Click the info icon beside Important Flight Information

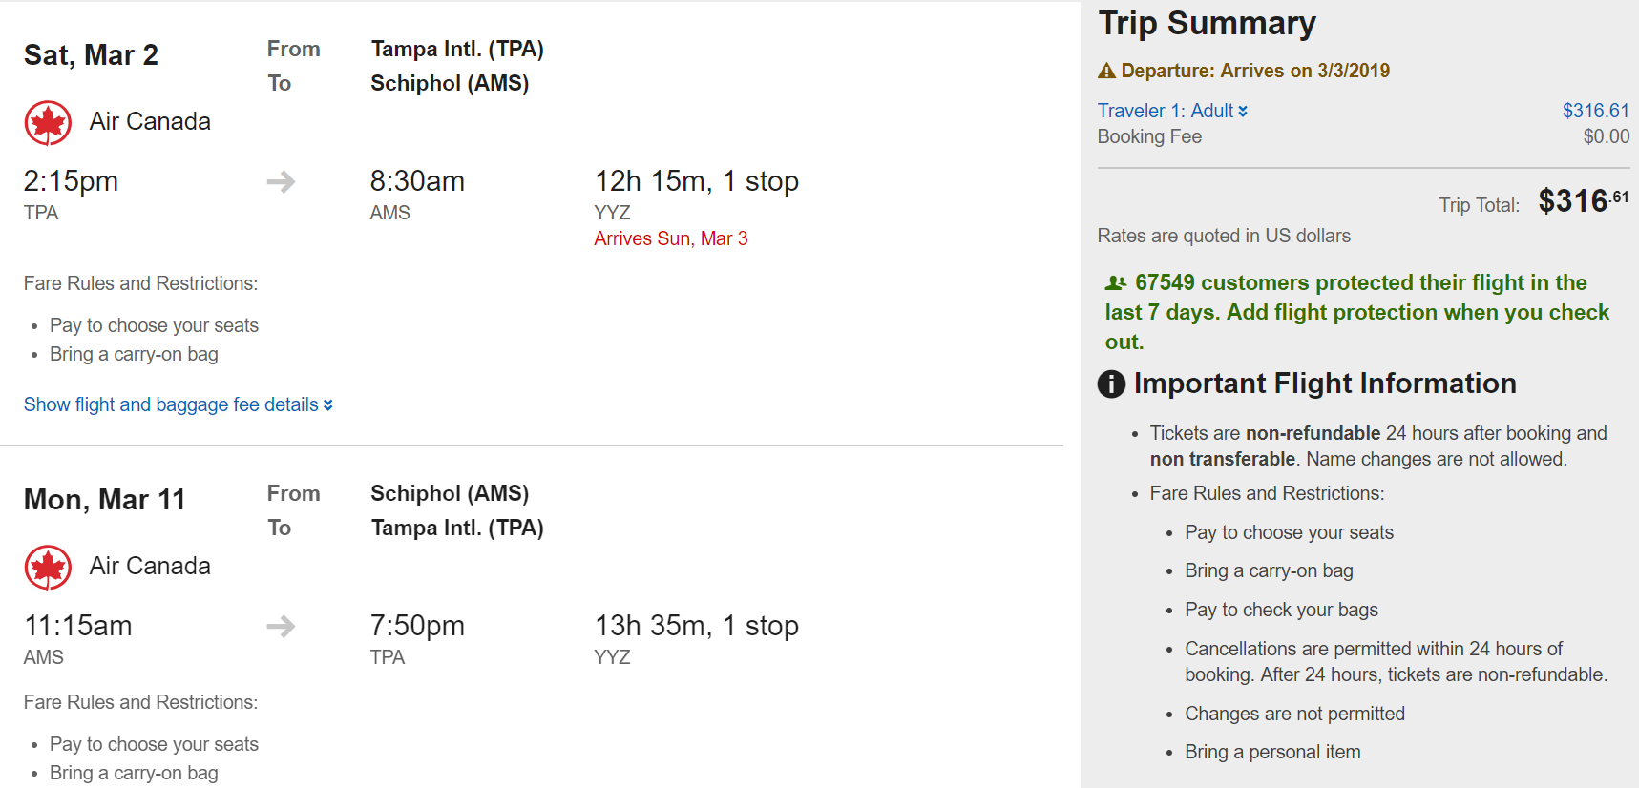(x=1111, y=384)
